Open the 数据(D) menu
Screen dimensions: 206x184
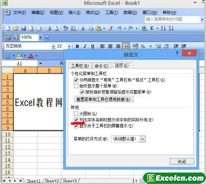(130, 13)
